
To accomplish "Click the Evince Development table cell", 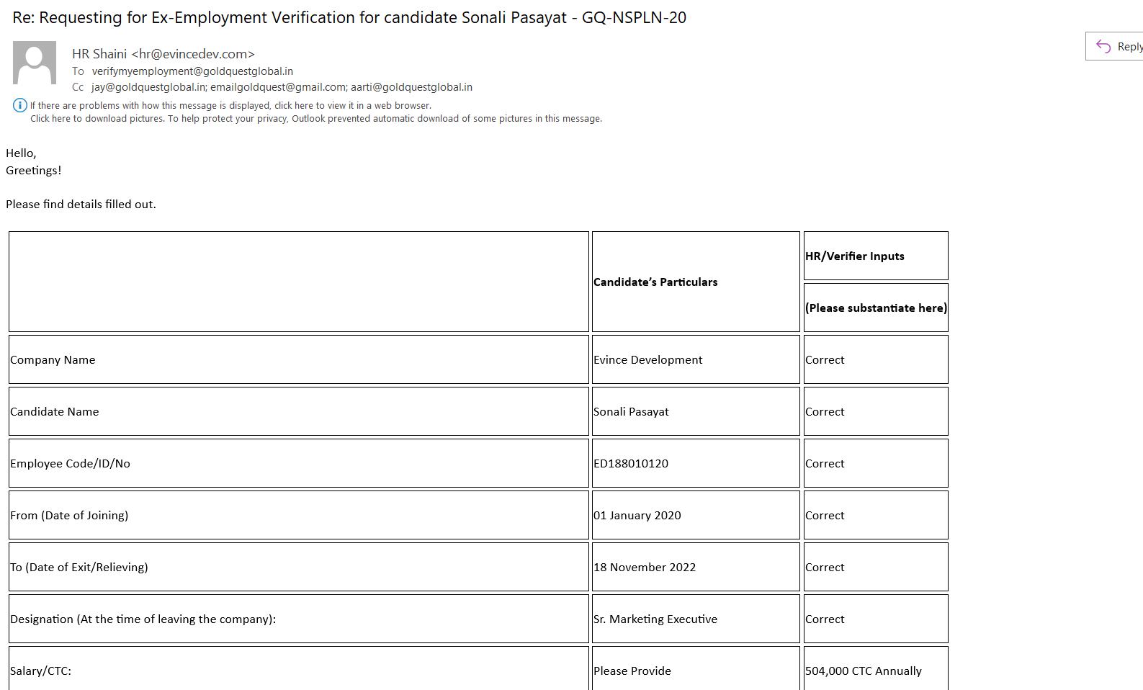I will click(x=647, y=360).
